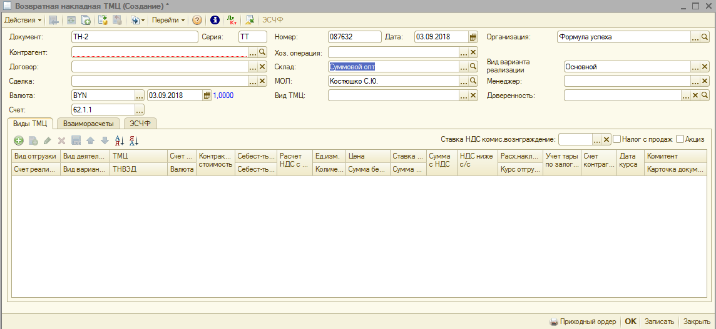Click the Приходный ордер button
Screen dimensions: 716x329
[x=583, y=322]
